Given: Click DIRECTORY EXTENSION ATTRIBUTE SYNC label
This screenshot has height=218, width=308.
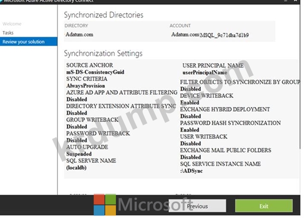Looking at the screenshot, I should tap(121, 106).
